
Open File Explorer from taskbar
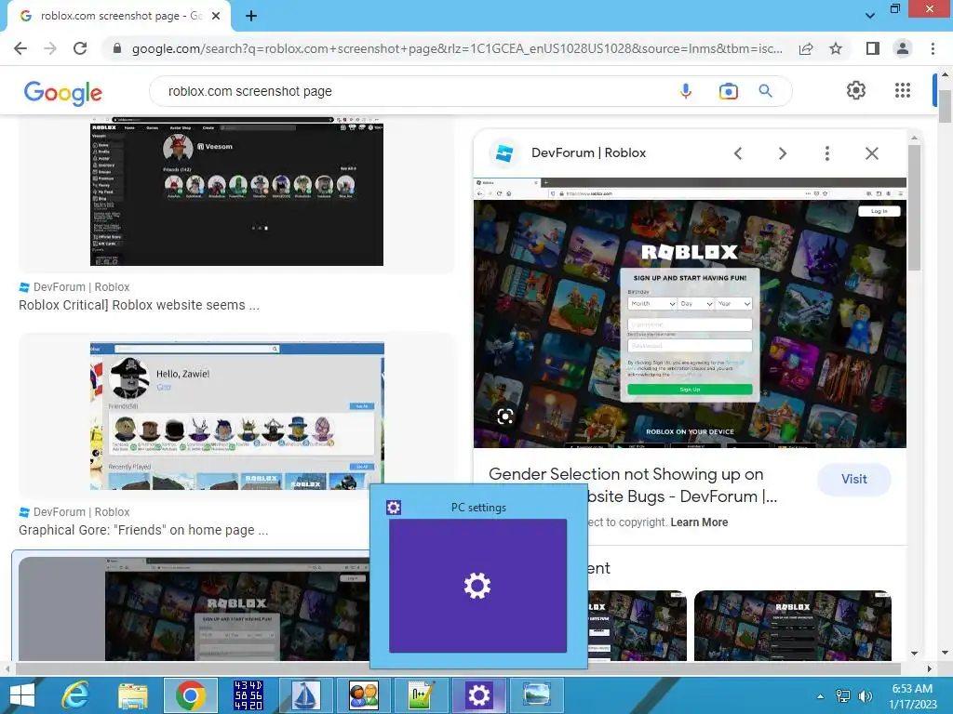(x=132, y=695)
